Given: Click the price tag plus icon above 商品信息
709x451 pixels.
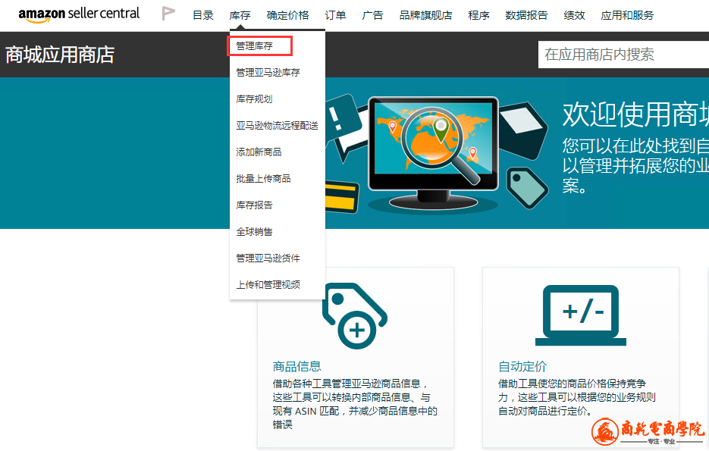Looking at the screenshot, I should point(355,315).
